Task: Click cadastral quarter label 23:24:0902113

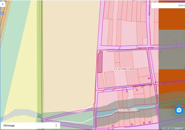Action: point(128,110)
